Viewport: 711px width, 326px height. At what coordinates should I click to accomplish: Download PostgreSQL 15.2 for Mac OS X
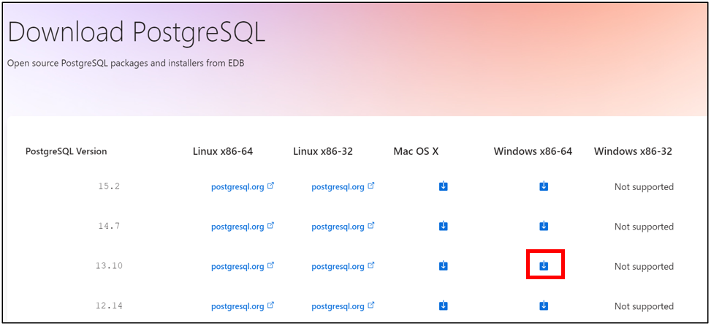(x=444, y=186)
